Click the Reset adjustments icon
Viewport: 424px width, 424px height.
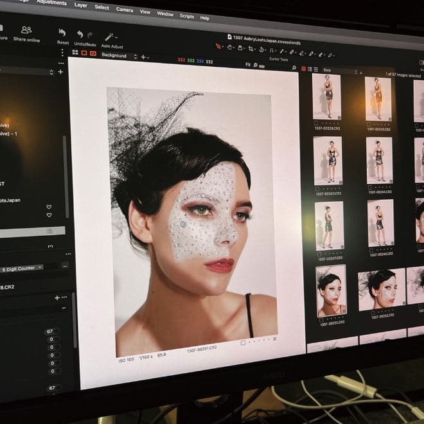(x=62, y=33)
